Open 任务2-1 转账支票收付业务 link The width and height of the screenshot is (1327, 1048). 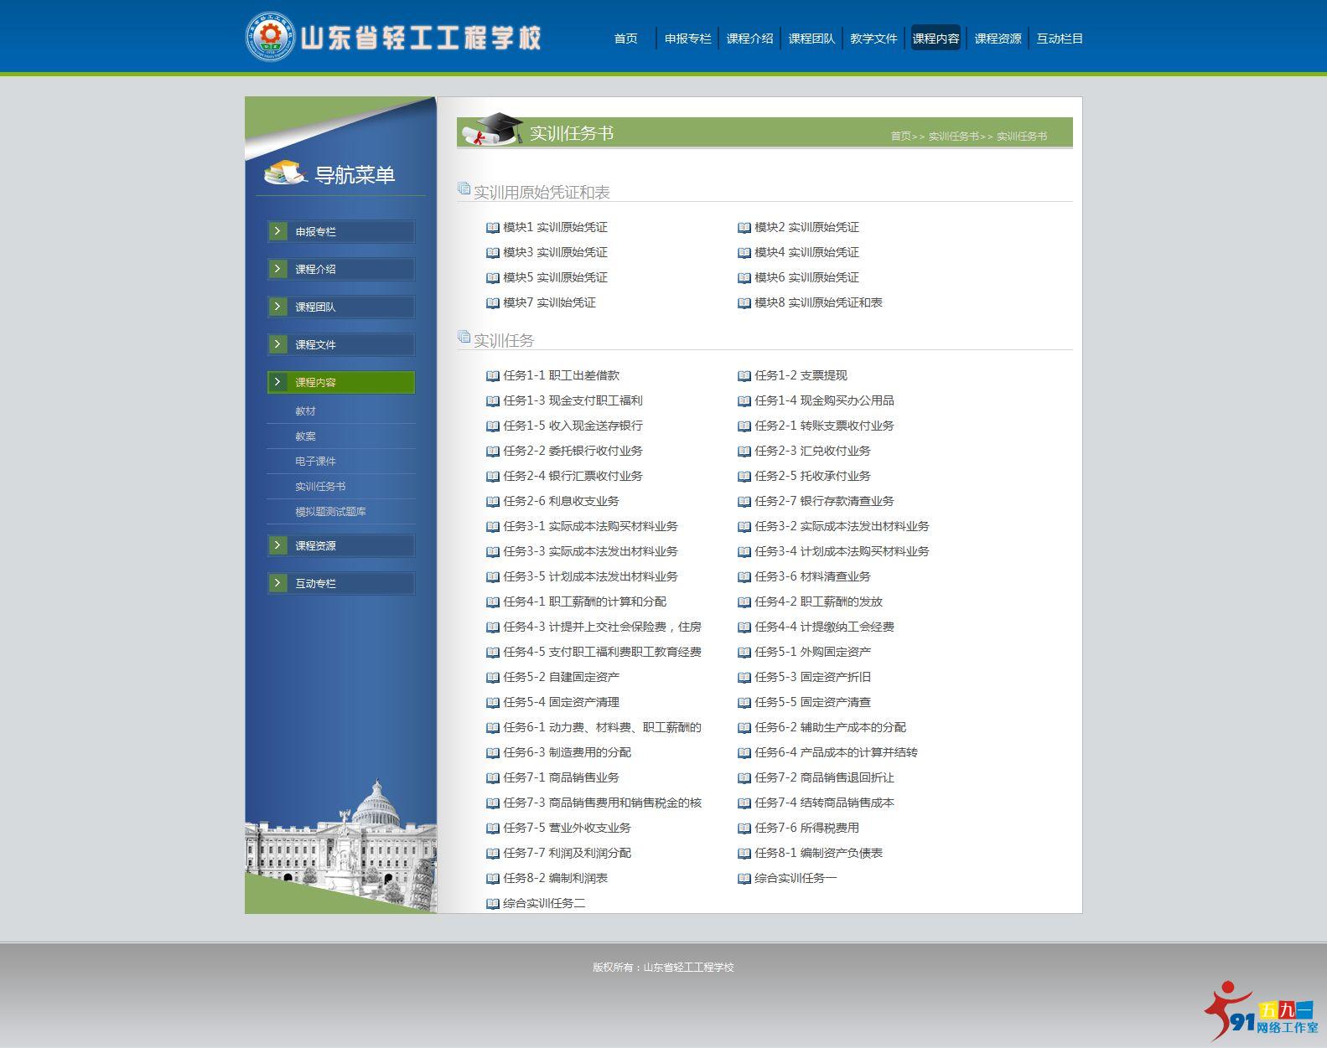click(824, 426)
